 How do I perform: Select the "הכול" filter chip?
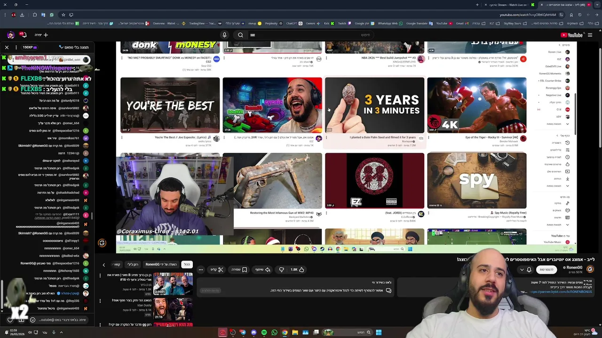click(187, 264)
